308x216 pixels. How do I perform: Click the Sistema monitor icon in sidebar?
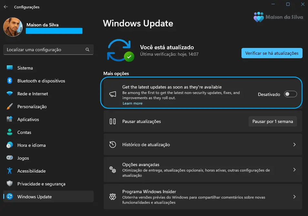[x=10, y=68]
